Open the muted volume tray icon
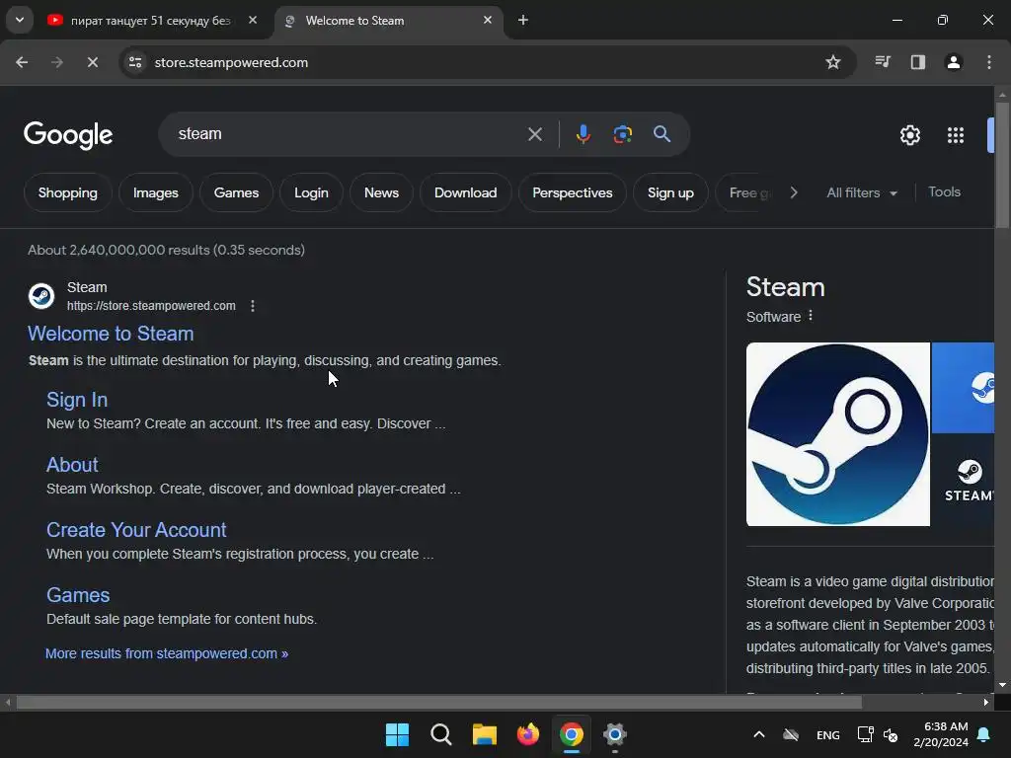Viewport: 1011px width, 758px height. 892,734
